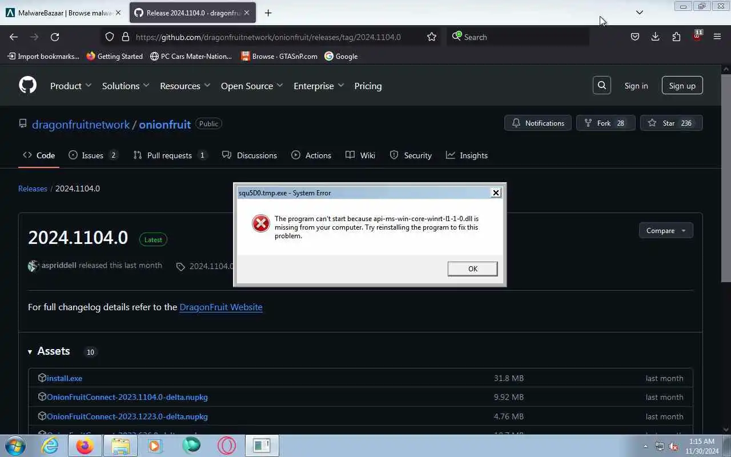Click the Opera taskbar icon

226,446
